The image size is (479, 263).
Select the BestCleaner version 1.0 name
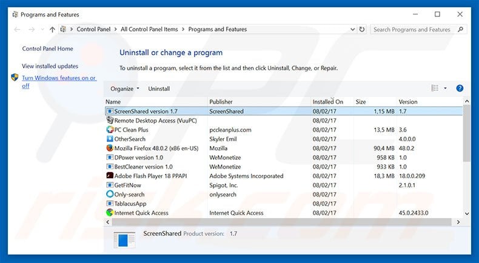click(143, 167)
